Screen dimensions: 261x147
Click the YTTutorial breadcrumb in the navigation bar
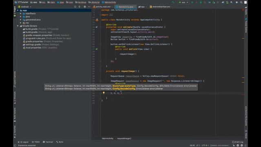[21, 2]
